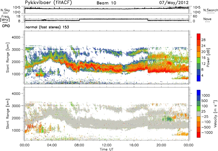
Task: Click the "-1000" tick on Velocity colorbar
Action: pos(207,132)
